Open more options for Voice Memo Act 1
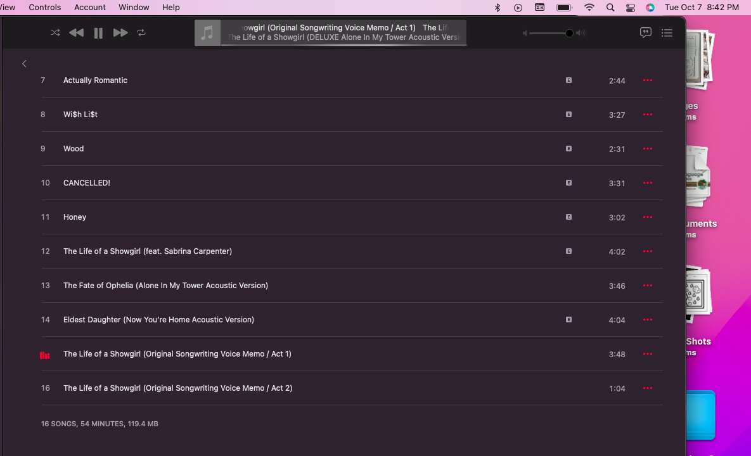The height and width of the screenshot is (456, 751). pos(648,354)
